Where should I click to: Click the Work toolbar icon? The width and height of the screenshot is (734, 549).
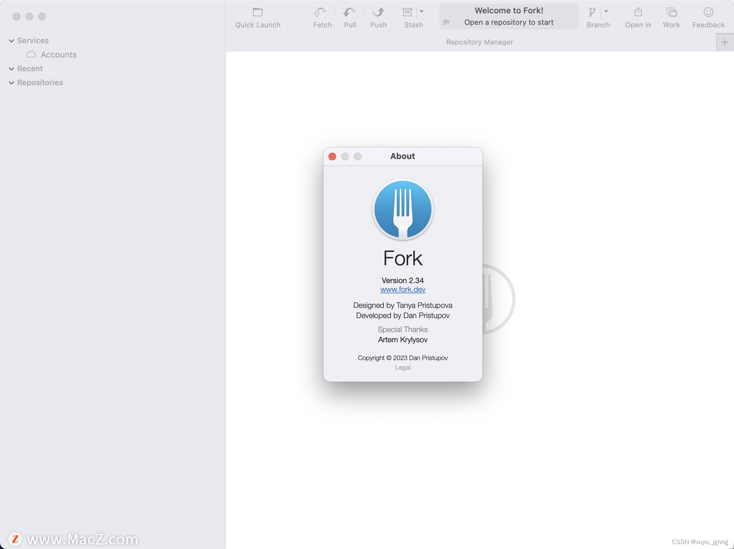tap(671, 12)
